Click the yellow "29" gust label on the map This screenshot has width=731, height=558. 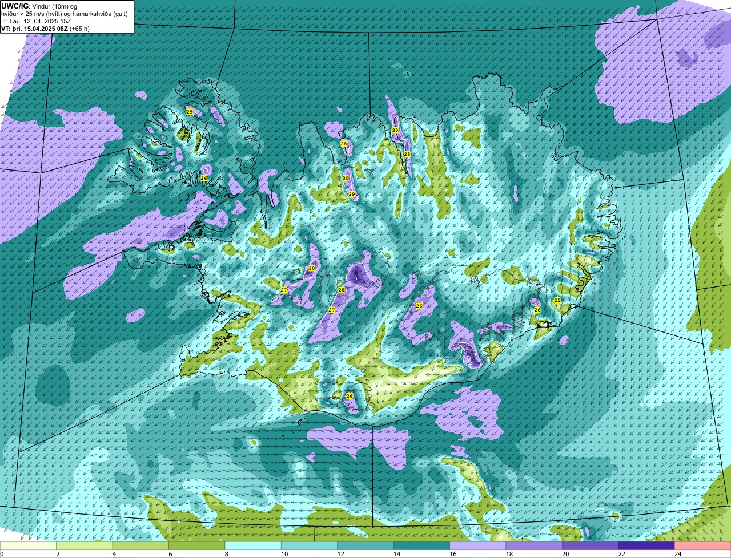352,195
